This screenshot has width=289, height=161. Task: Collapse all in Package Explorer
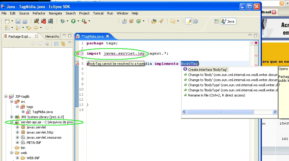pos(56,44)
